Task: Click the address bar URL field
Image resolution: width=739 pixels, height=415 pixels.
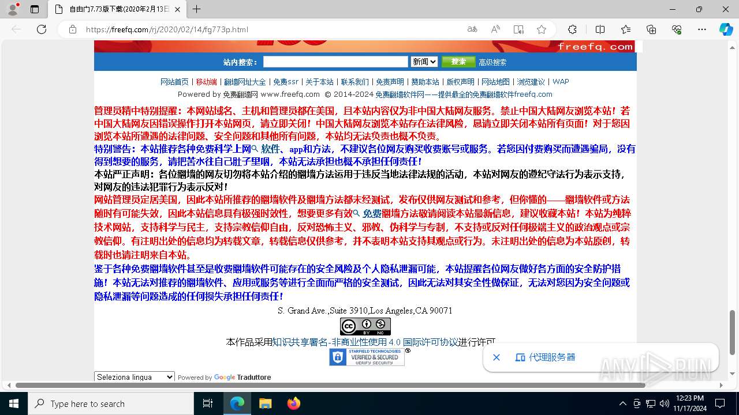Action: (271, 29)
